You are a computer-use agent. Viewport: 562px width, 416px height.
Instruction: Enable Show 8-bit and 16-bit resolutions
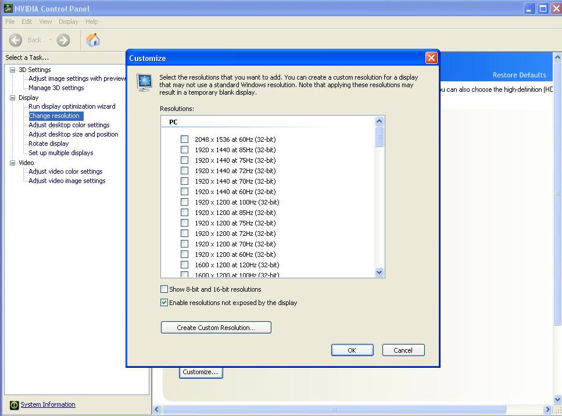(x=164, y=289)
